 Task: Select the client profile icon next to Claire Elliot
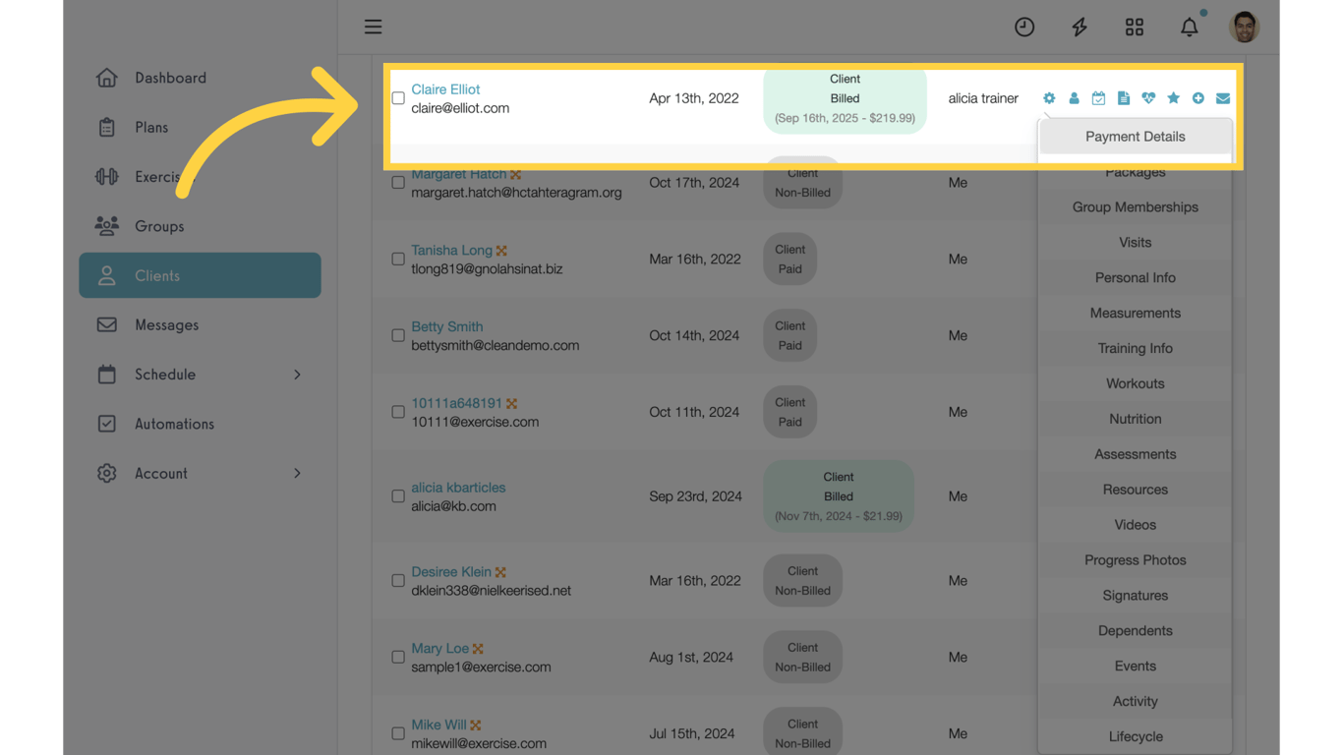[x=1074, y=98]
